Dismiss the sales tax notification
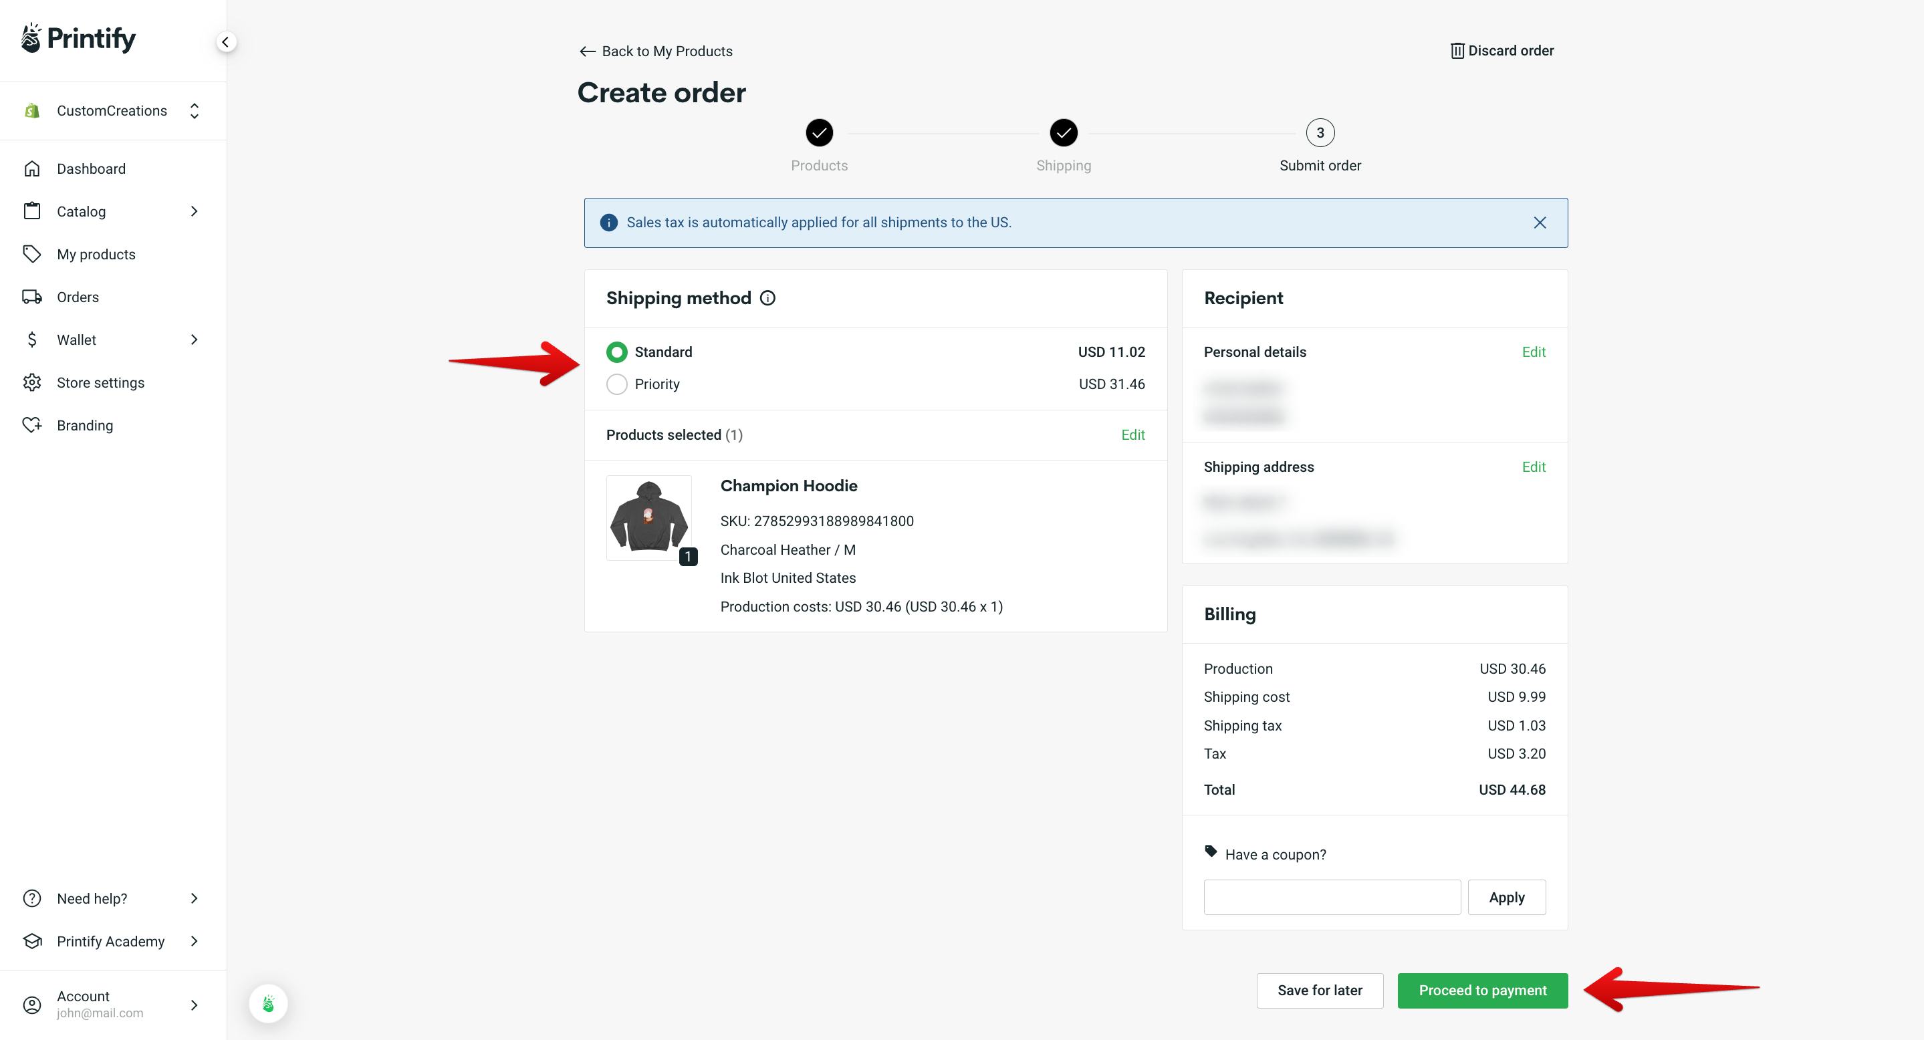Screen dimensions: 1924x1040 tap(1540, 223)
